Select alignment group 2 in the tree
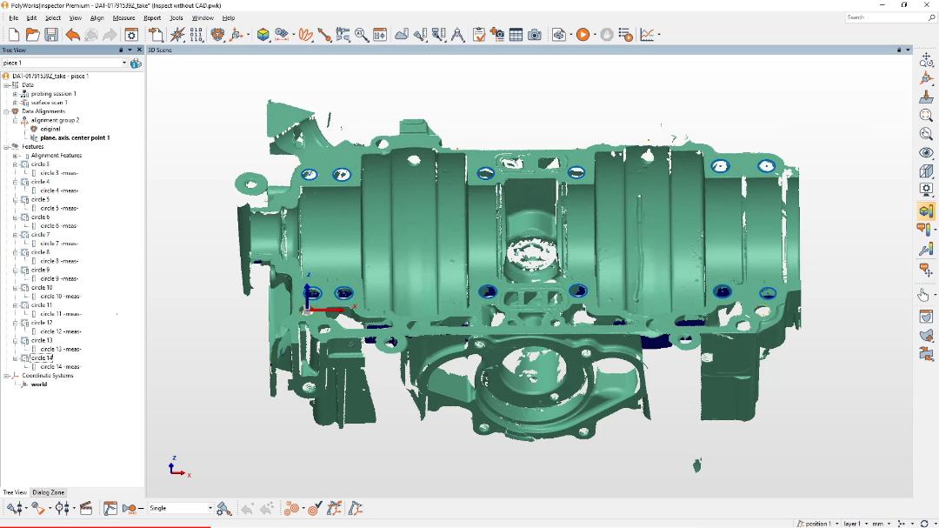939x528 pixels. (55, 120)
